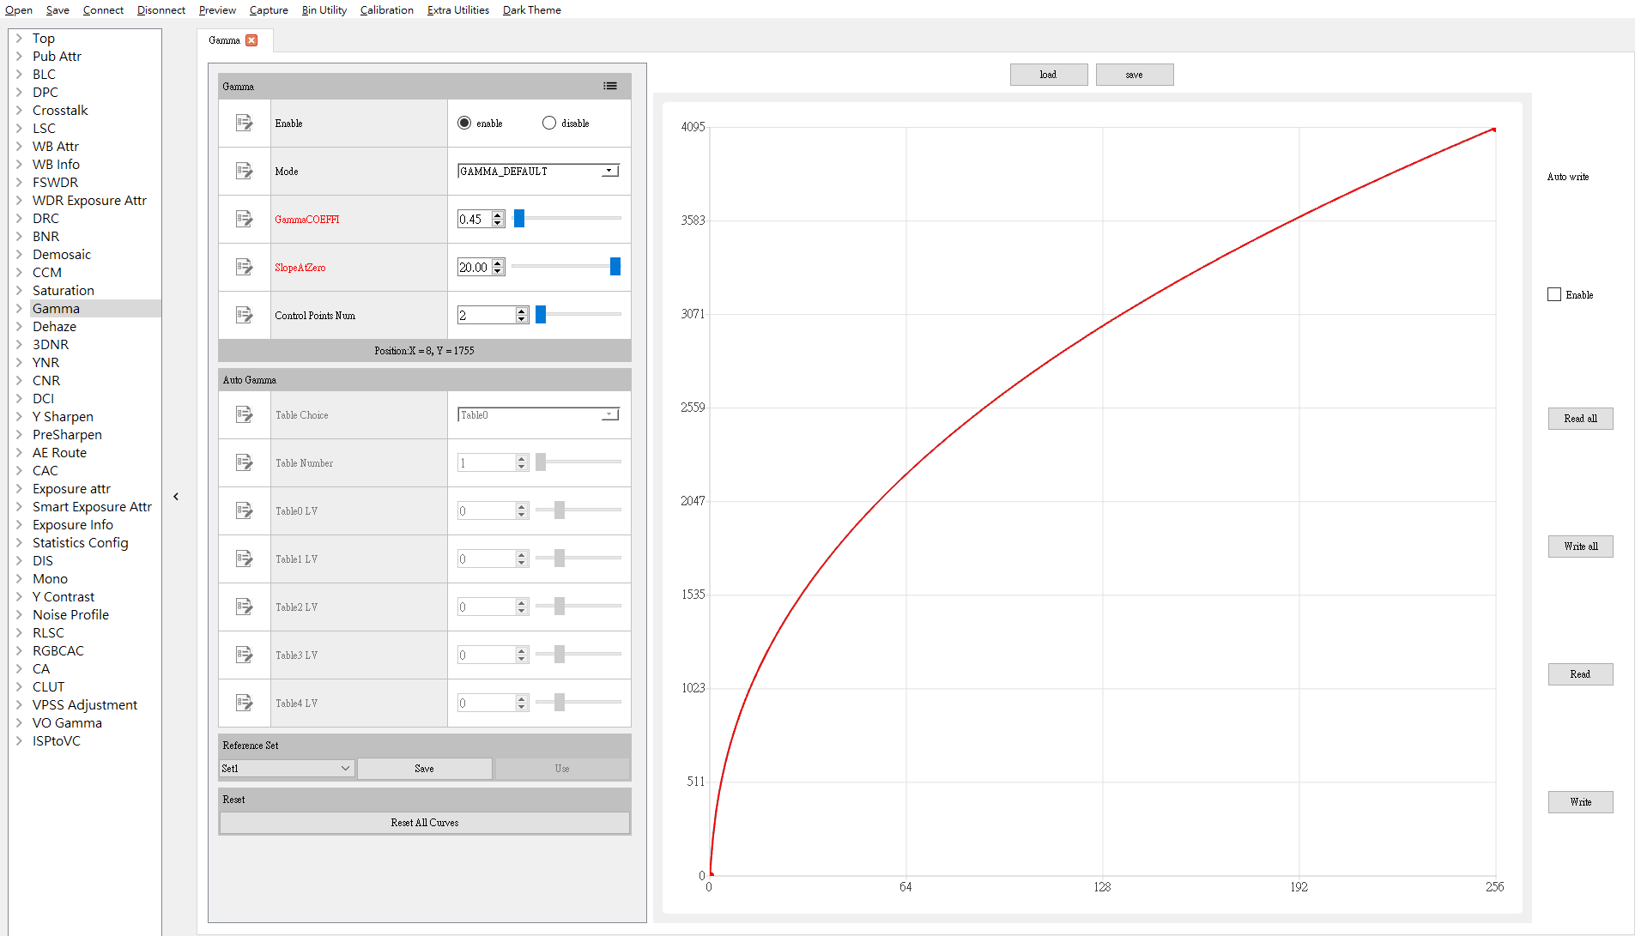
Task: Click the write icon beside Table1 LV
Action: (x=245, y=559)
